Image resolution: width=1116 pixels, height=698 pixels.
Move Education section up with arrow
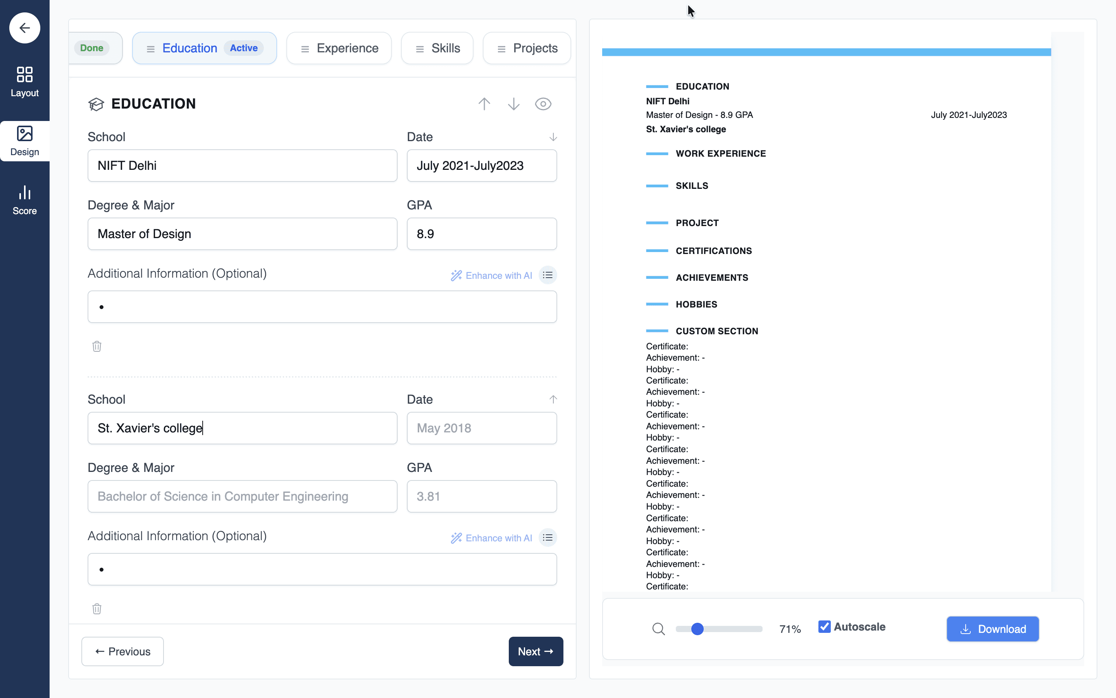(x=484, y=104)
